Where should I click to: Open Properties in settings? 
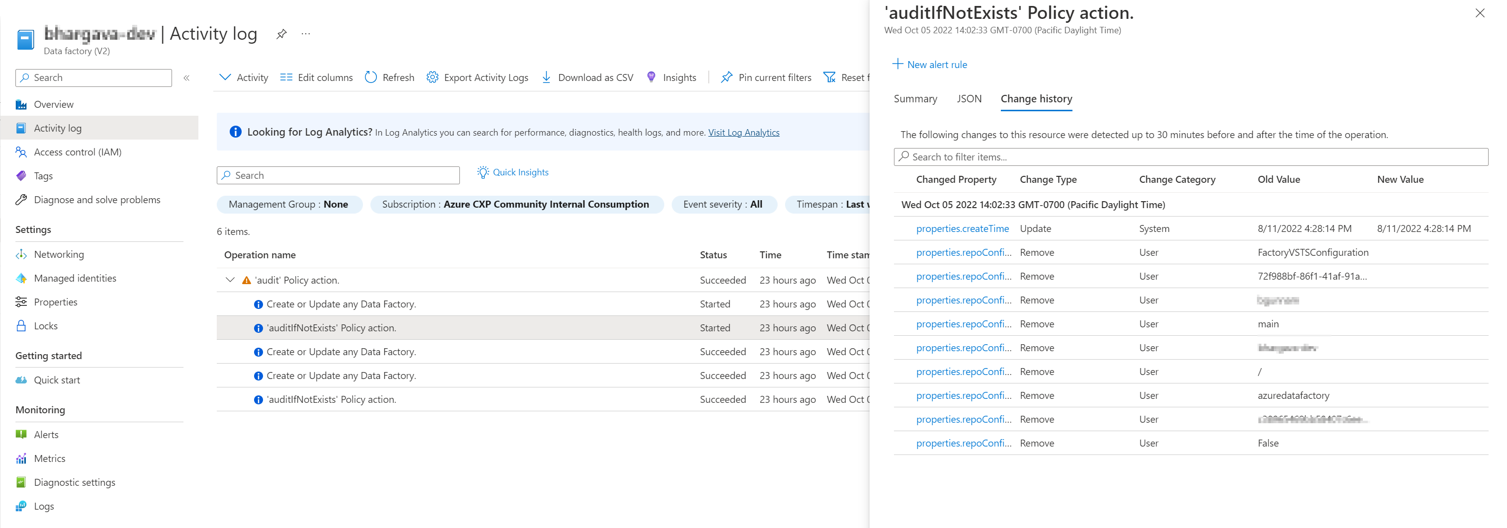pos(56,302)
